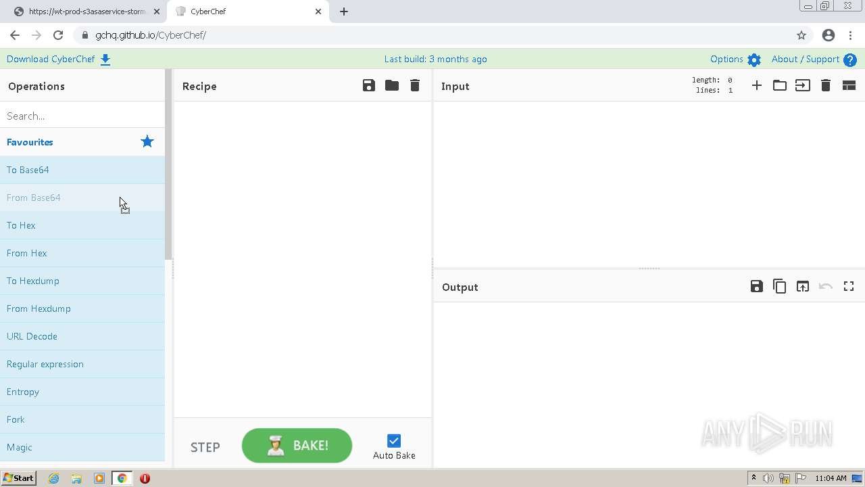Select the Entropy operation

(x=82, y=392)
